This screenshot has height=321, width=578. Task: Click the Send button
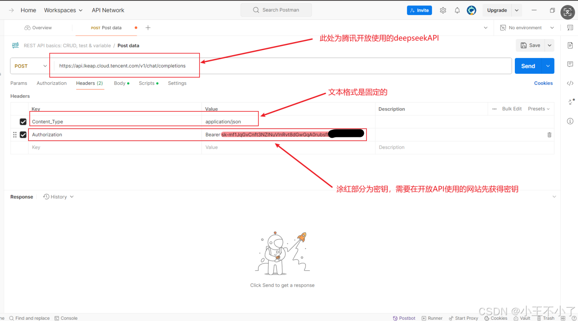[x=528, y=66]
